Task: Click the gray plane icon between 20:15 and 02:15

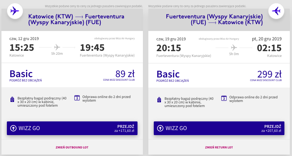Action: click(234, 48)
